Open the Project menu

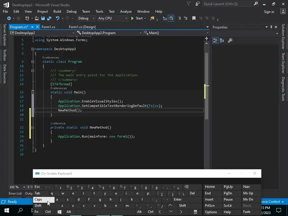[x=43, y=11]
